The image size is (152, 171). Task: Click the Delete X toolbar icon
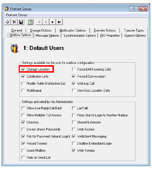tap(14, 22)
